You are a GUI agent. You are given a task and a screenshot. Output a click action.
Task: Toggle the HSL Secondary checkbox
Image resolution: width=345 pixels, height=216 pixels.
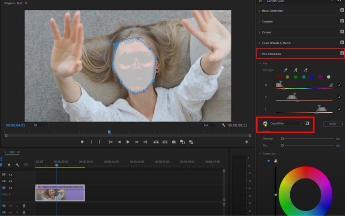(342, 54)
